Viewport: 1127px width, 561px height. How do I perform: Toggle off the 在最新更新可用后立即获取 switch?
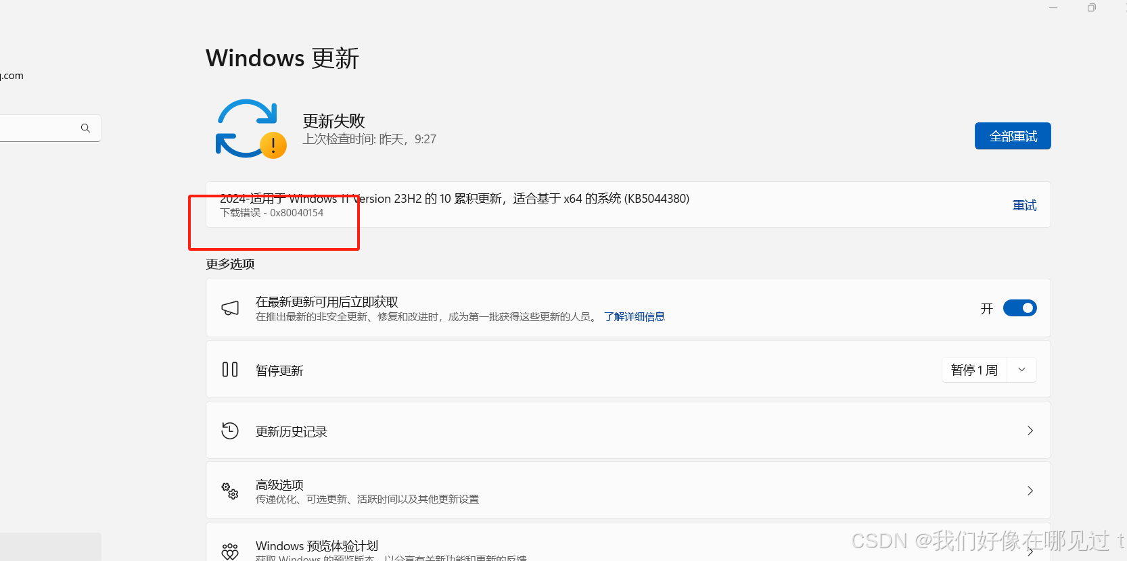[1020, 308]
